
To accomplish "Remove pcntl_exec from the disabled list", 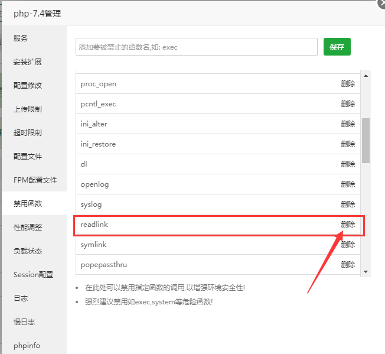I will pyautogui.click(x=348, y=104).
